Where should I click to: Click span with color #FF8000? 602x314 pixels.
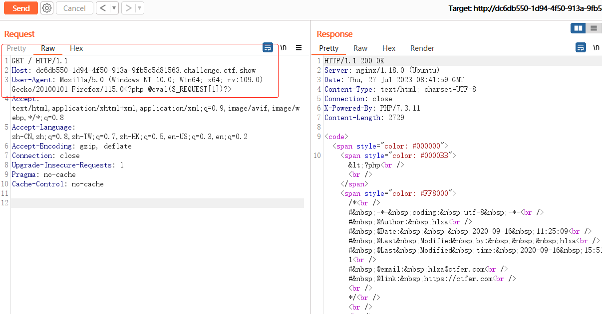(x=398, y=193)
